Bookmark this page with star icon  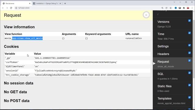click(171, 8)
